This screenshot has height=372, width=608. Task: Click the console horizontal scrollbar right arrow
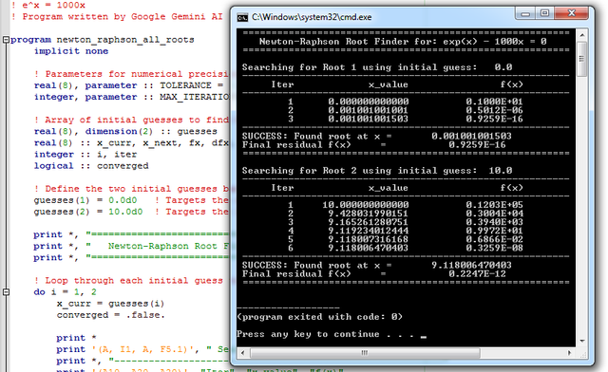[570, 353]
